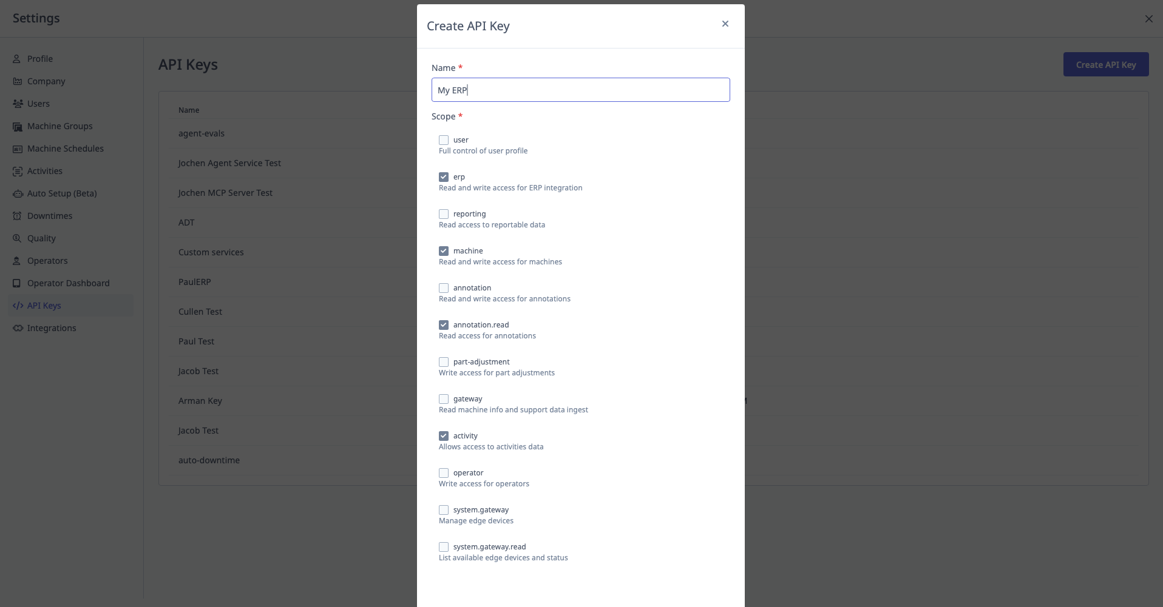Open Downtimes via the clock icon
Screen dimensions: 1163x607
[18, 215]
